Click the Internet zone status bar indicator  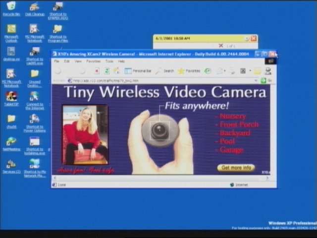(x=239, y=185)
